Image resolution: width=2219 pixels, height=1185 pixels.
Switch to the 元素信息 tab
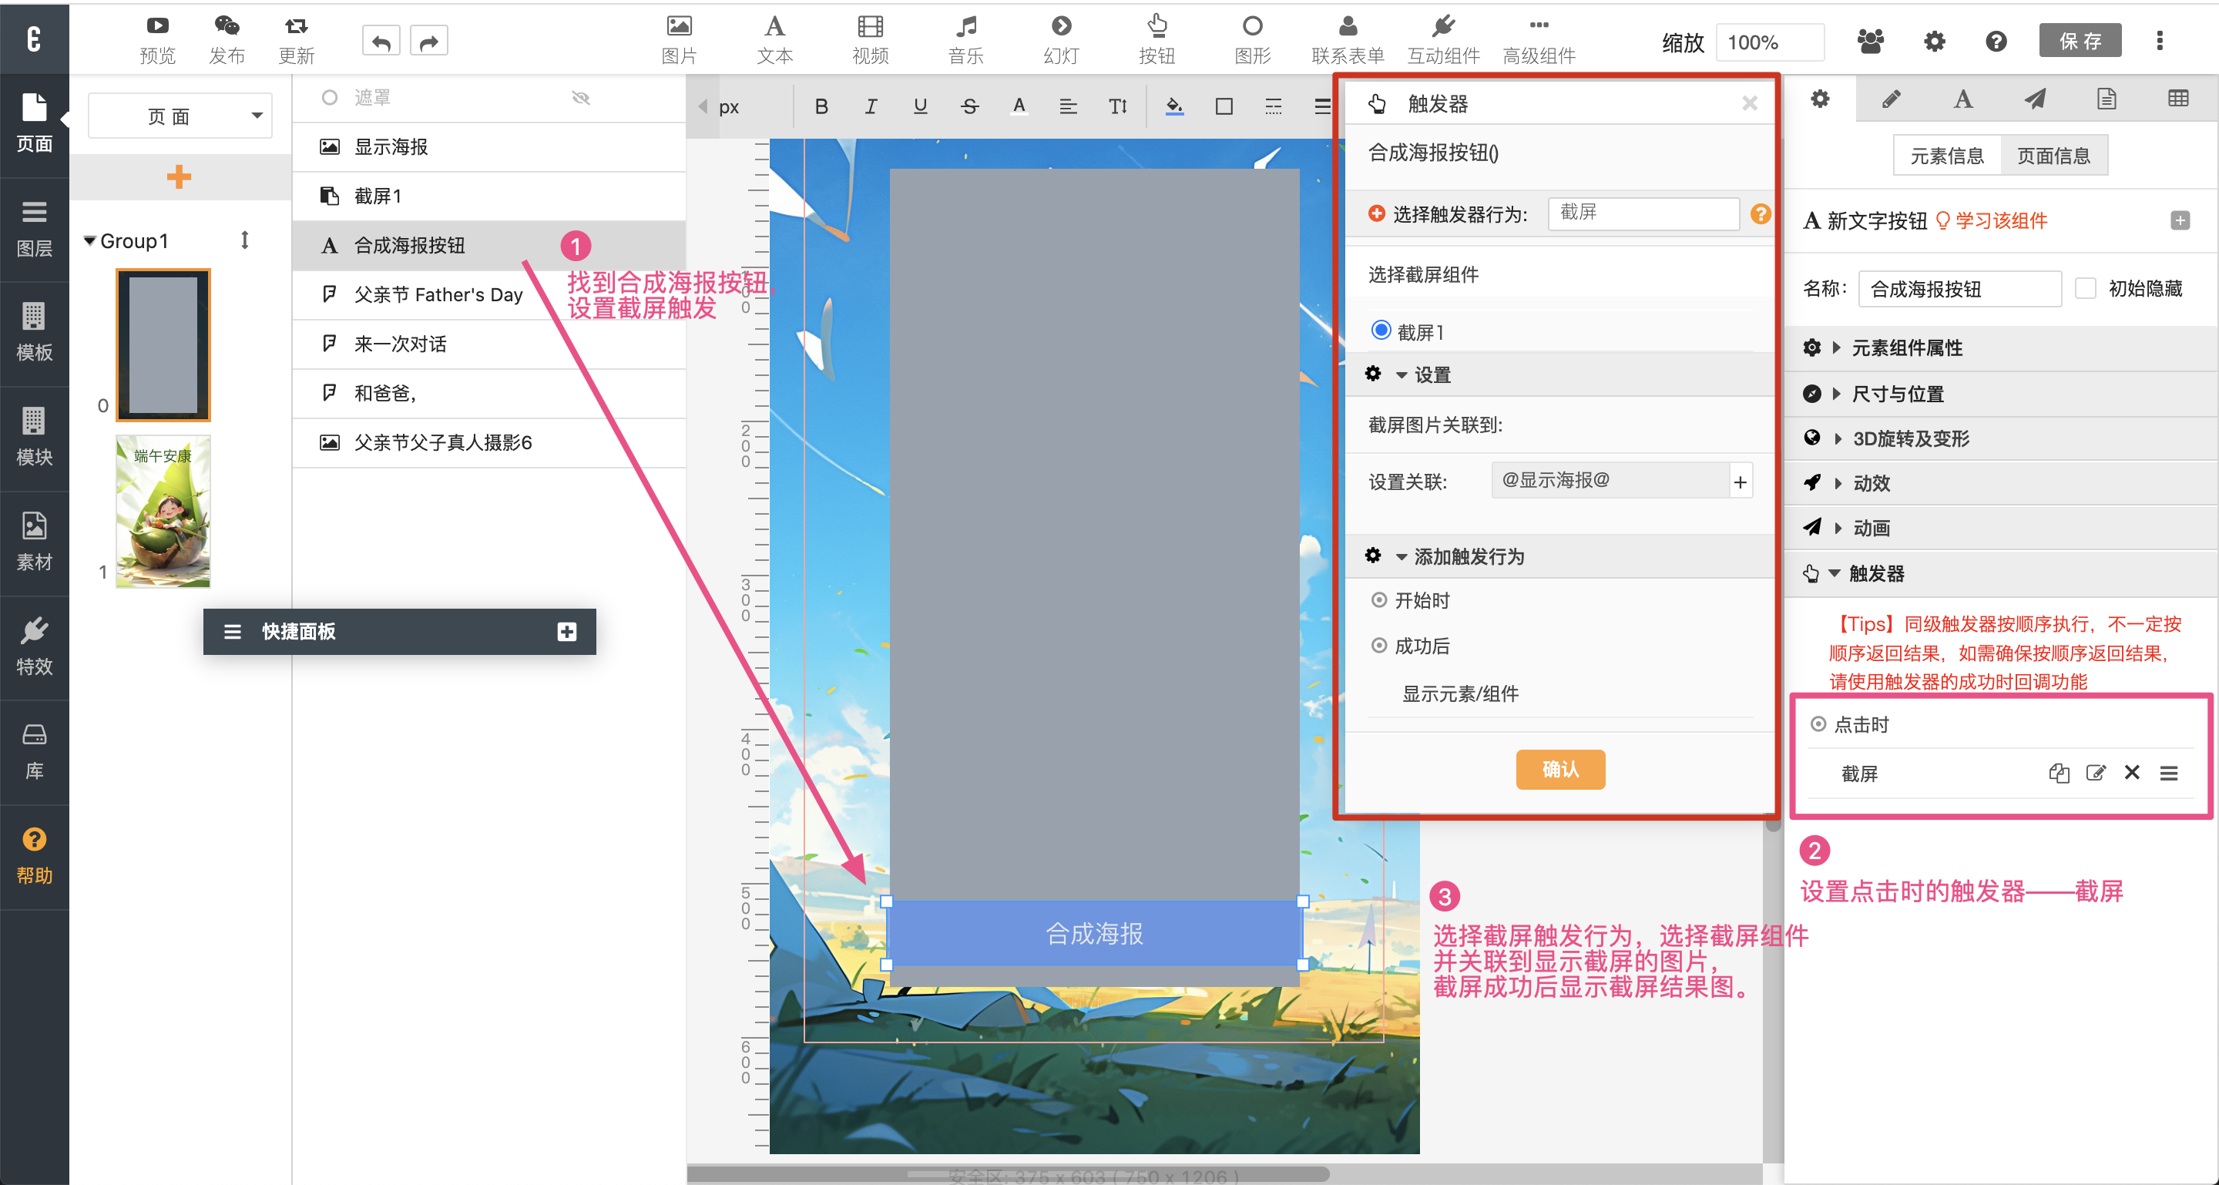pyautogui.click(x=1947, y=156)
